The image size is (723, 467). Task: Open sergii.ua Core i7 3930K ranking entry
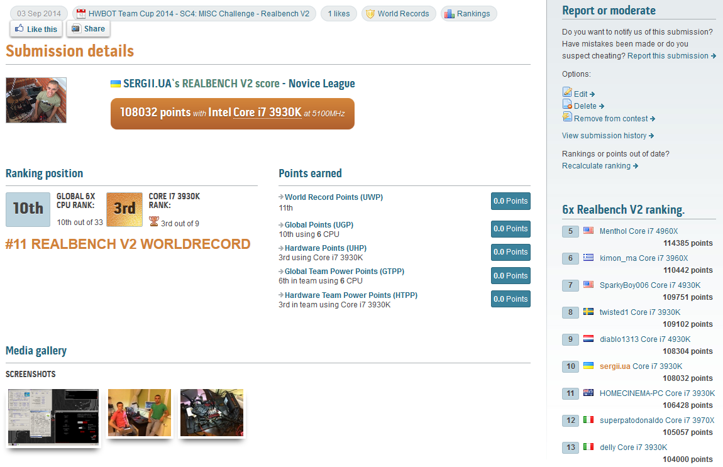[641, 366]
